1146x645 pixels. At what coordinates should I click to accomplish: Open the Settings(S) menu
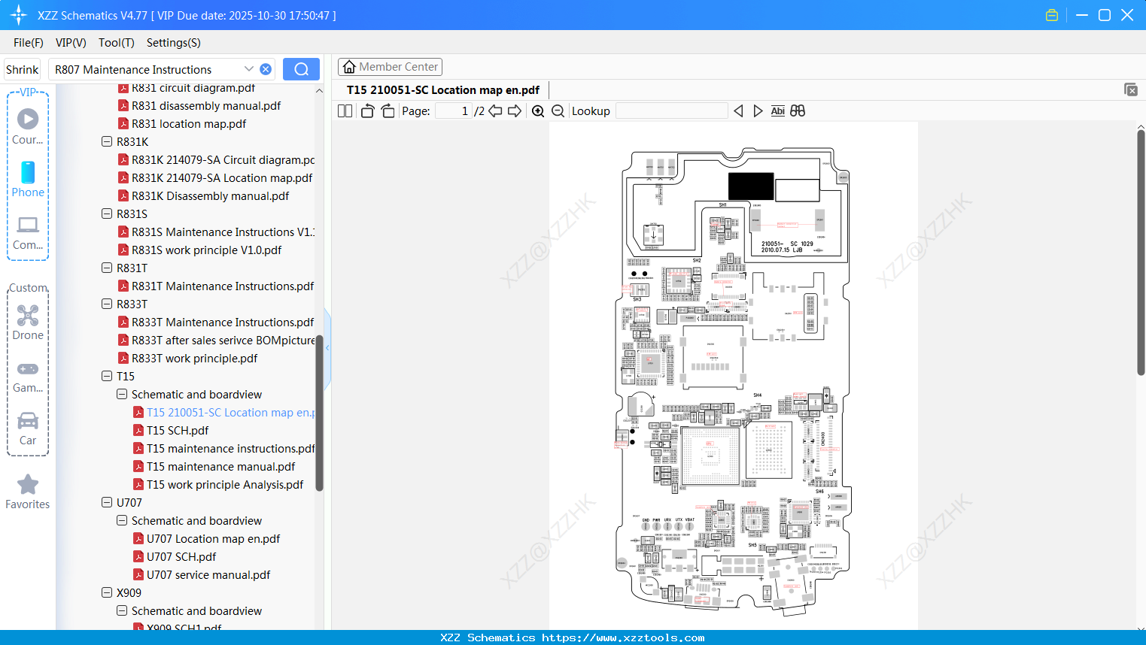click(x=174, y=43)
